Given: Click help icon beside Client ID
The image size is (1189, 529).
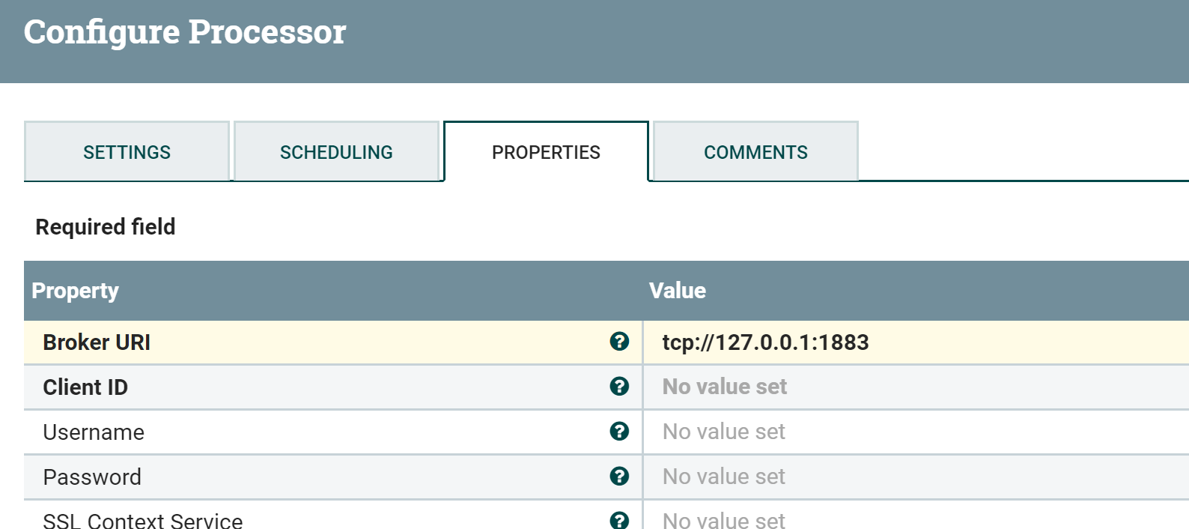Looking at the screenshot, I should (619, 387).
